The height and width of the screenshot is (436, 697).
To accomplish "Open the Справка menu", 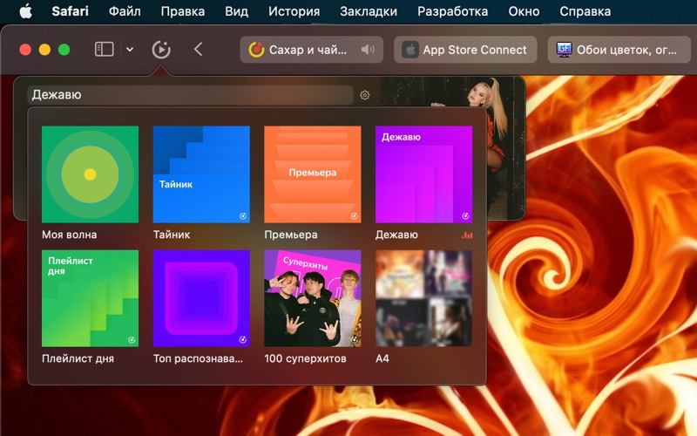I will 585,11.
